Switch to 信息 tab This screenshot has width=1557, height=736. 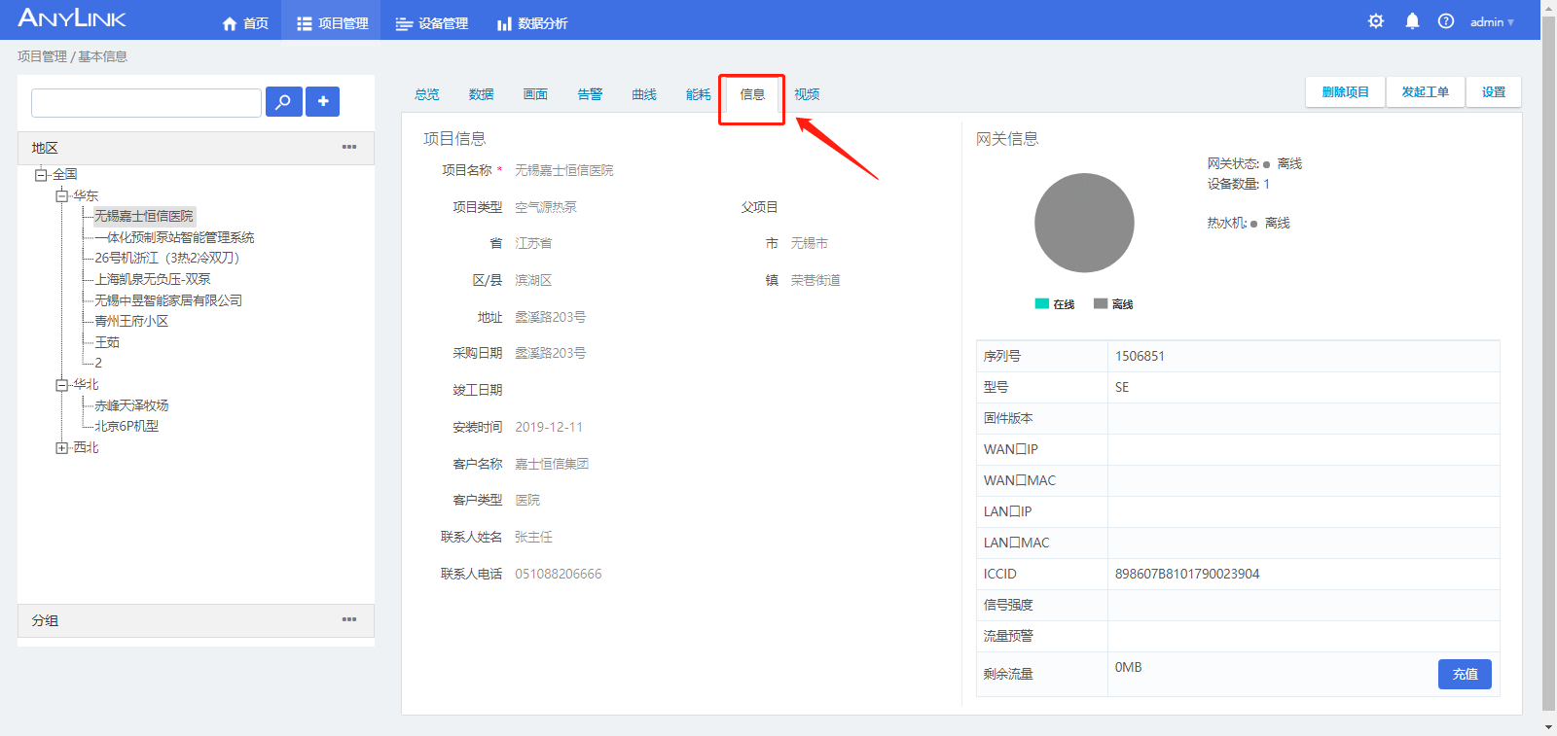[752, 94]
